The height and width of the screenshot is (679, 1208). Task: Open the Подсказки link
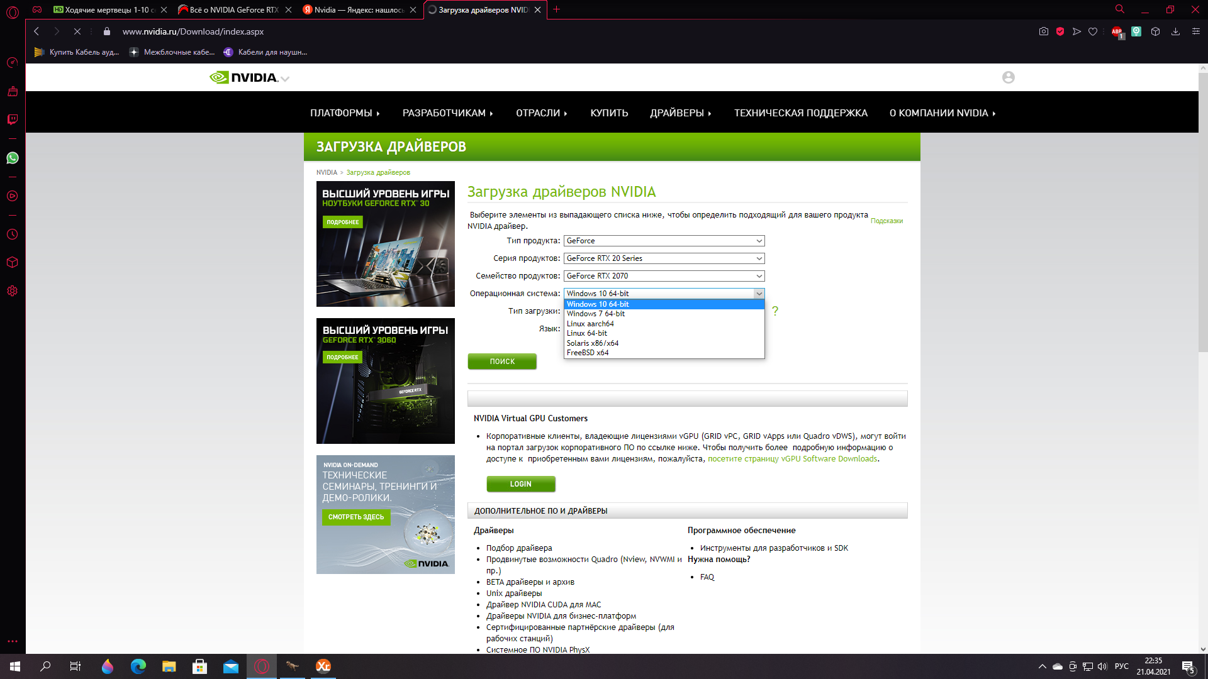pyautogui.click(x=886, y=221)
